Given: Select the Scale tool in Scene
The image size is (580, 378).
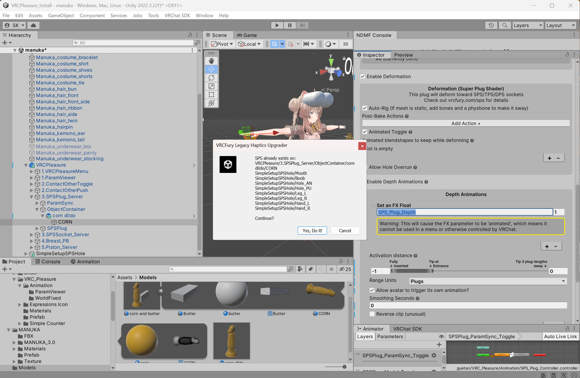Looking at the screenshot, I should [211, 86].
